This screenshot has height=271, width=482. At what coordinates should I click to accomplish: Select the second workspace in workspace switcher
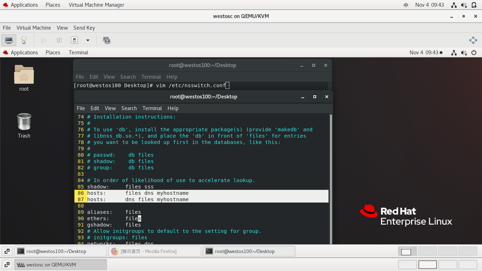[x=427, y=251]
